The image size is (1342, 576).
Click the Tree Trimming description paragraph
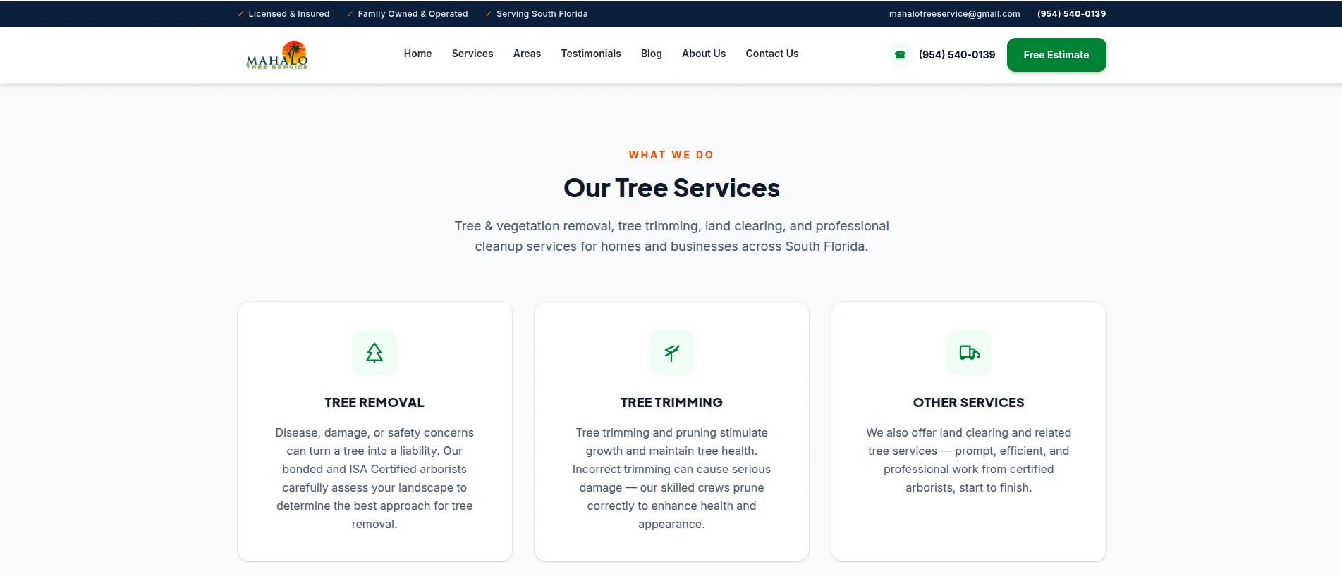[671, 478]
